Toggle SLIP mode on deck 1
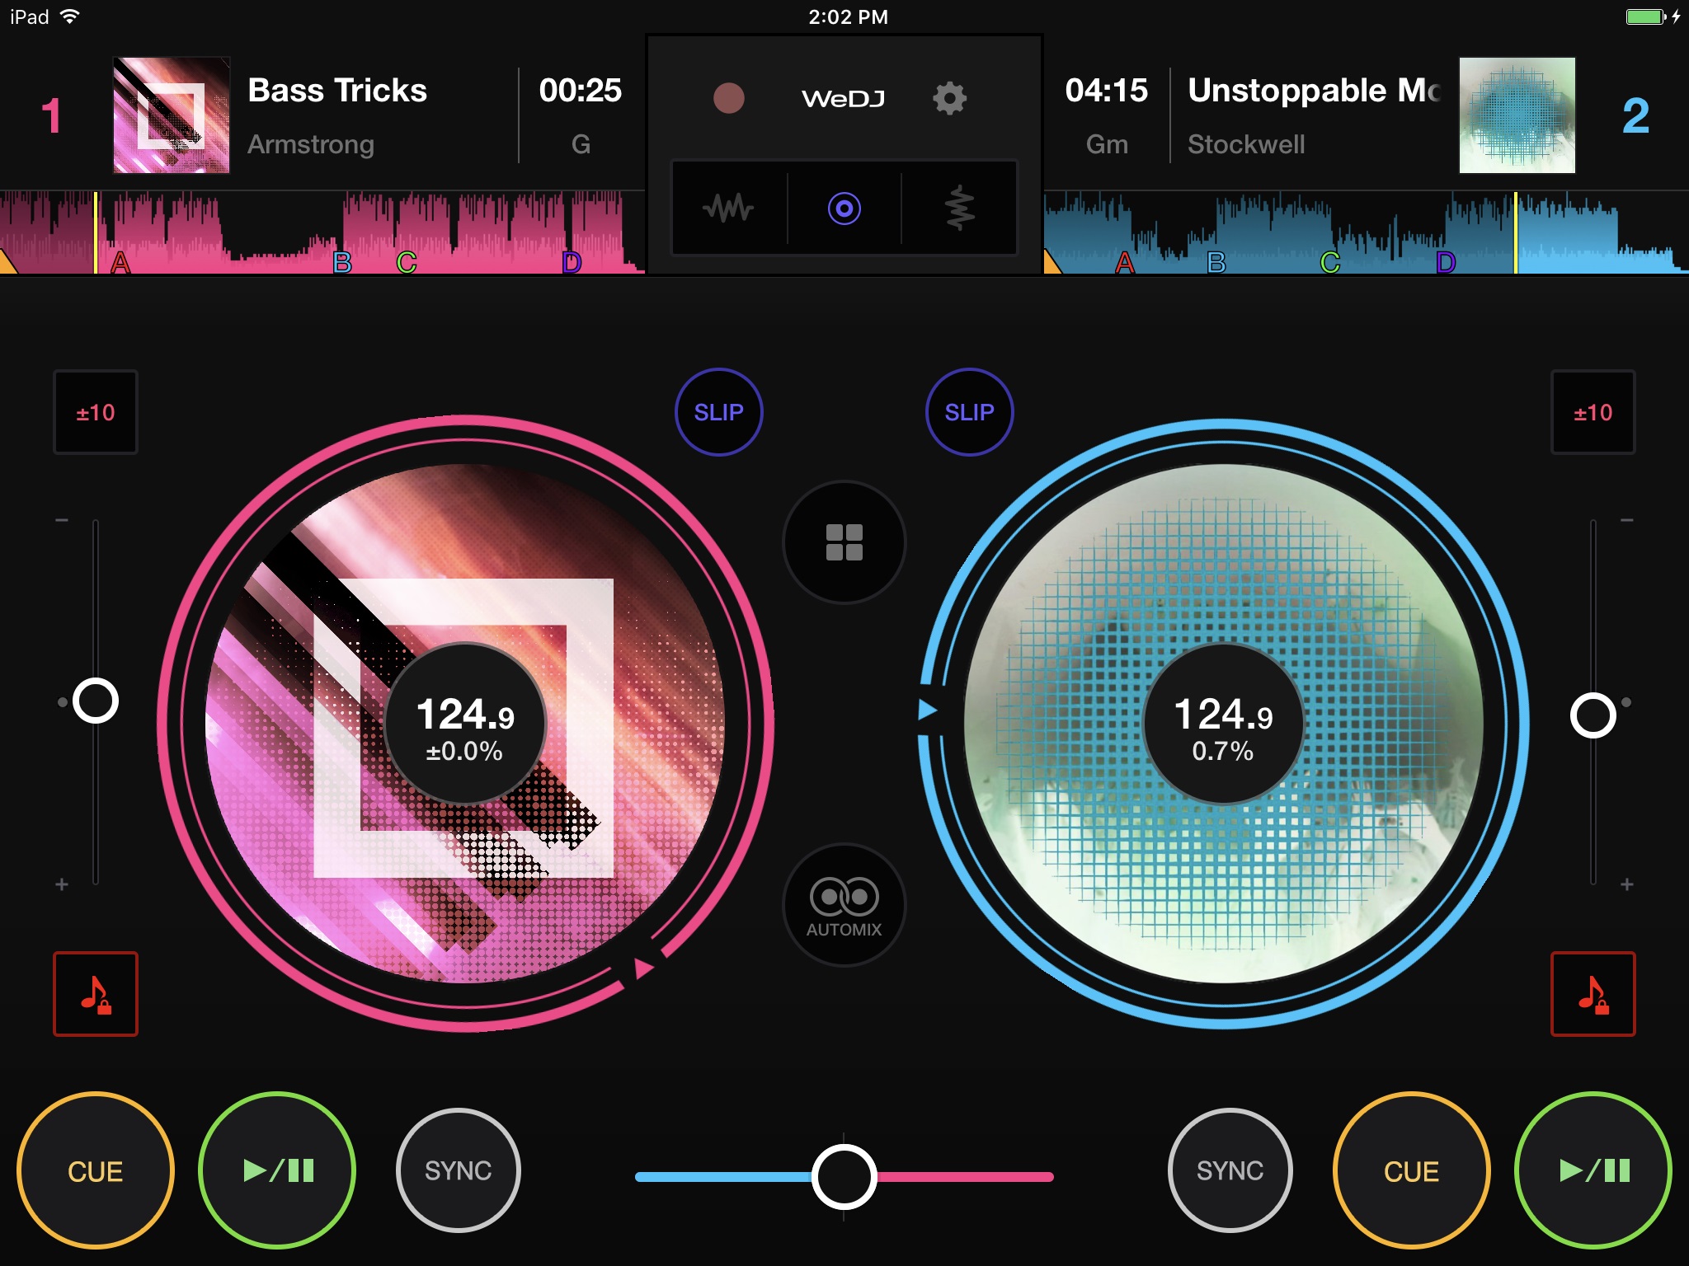Screen dimensions: 1689x1266 pos(718,412)
